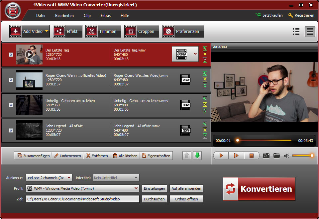The height and width of the screenshot is (219, 319).
Task: Click Jetzt kaufen shopping cart link
Action: (x=269, y=15)
